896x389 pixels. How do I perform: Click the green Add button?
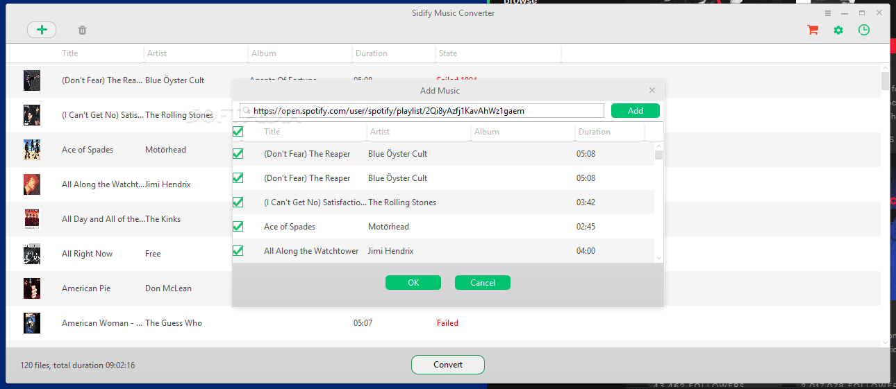click(x=636, y=111)
